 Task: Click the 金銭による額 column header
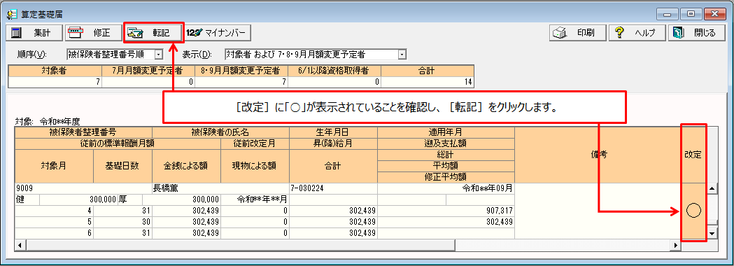(186, 167)
